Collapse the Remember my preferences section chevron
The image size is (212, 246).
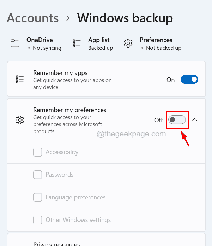point(195,120)
